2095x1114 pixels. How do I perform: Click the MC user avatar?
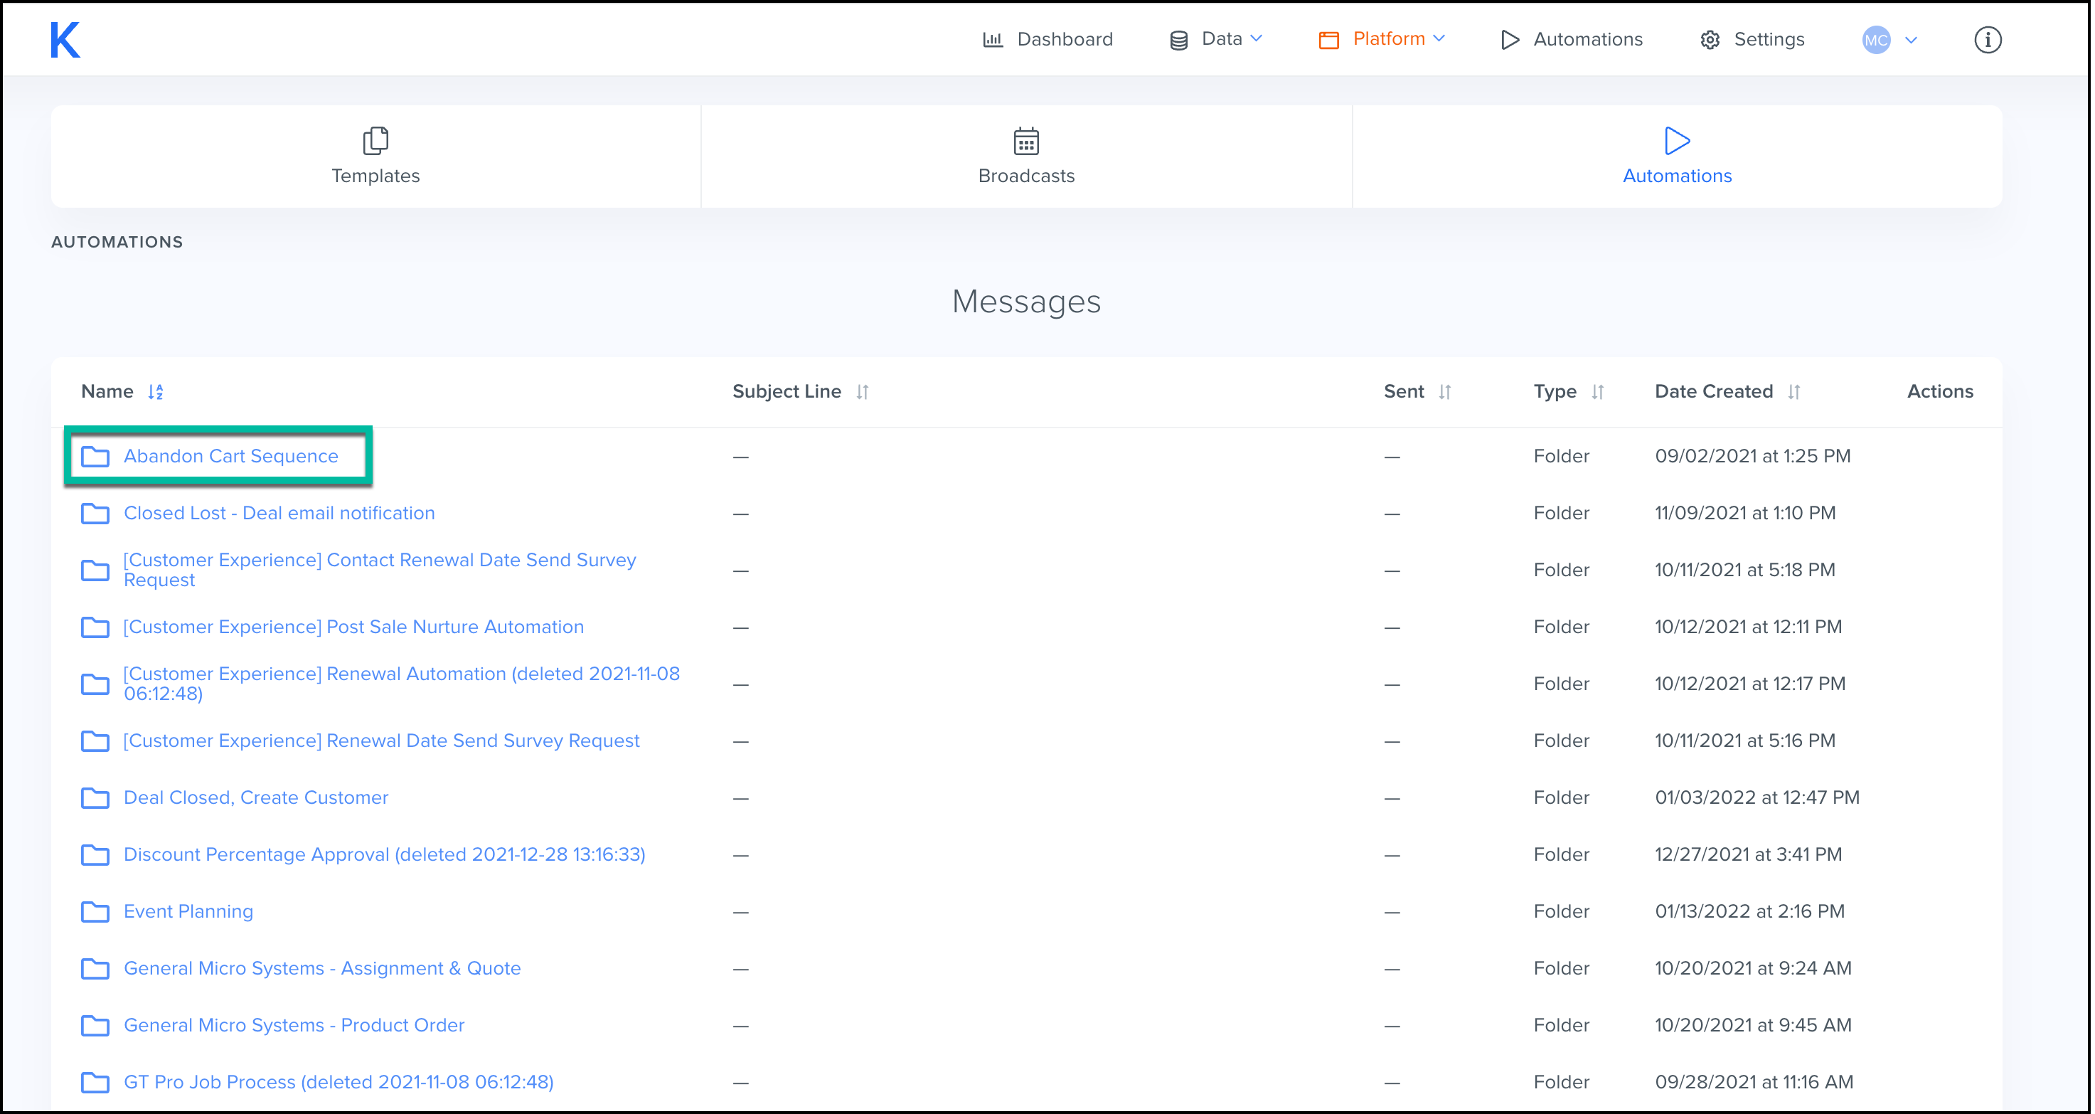1875,39
